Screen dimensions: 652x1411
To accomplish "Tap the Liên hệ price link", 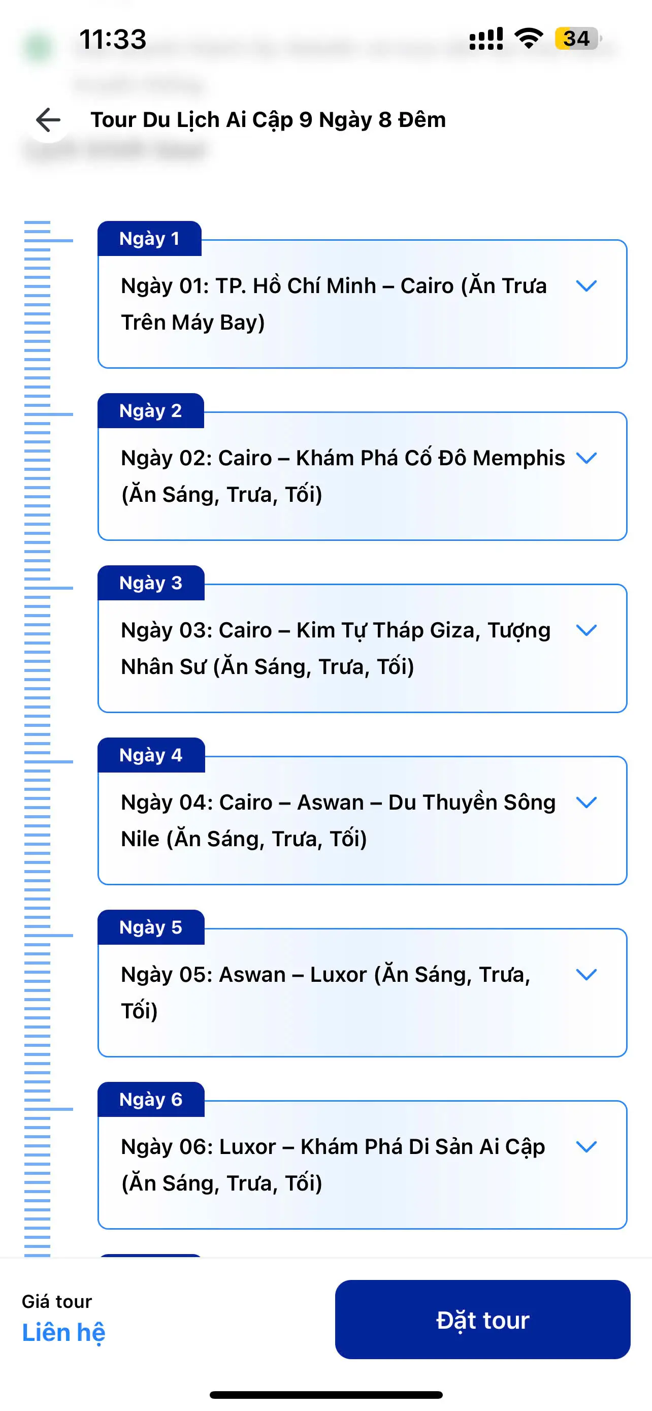I will coord(63,1332).
